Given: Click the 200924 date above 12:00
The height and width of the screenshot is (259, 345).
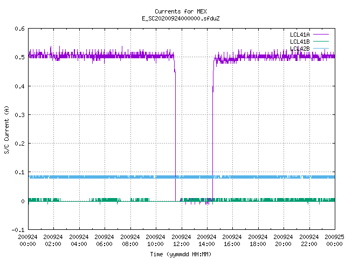Looking at the screenshot, I should (181, 237).
